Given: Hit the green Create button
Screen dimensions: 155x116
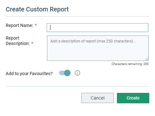Looking at the screenshot, I should pyautogui.click(x=133, y=98).
